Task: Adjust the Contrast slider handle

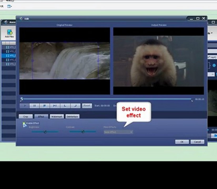Action: tap(83, 132)
